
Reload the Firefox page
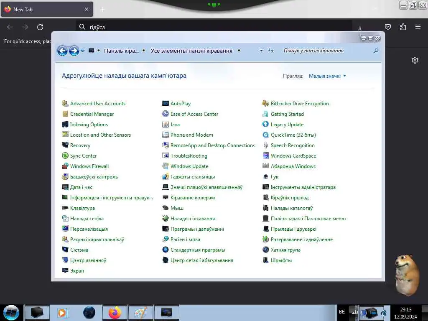point(40,27)
